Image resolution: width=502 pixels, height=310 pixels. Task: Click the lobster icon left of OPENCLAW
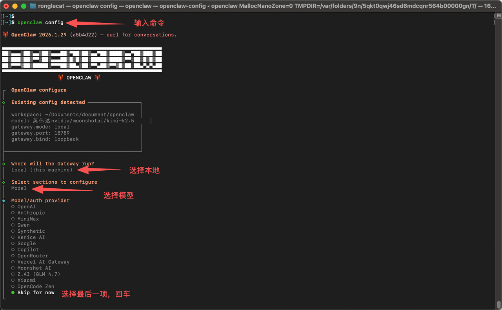[x=61, y=78]
